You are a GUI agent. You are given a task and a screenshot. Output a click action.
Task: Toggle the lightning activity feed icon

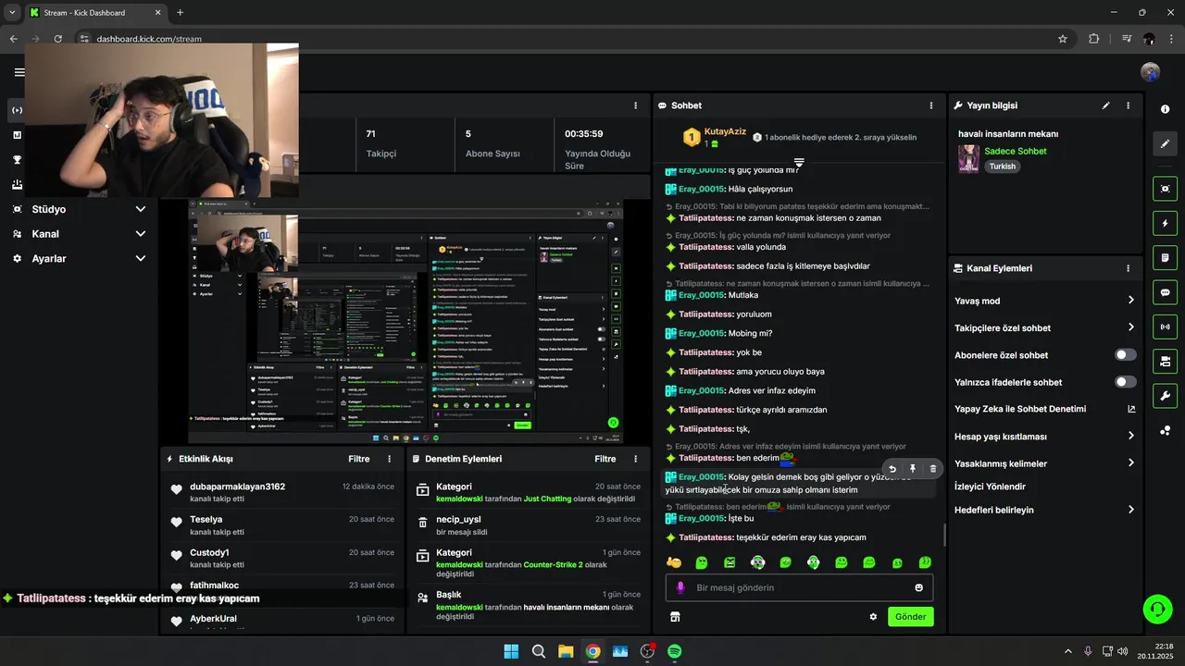point(1165,223)
